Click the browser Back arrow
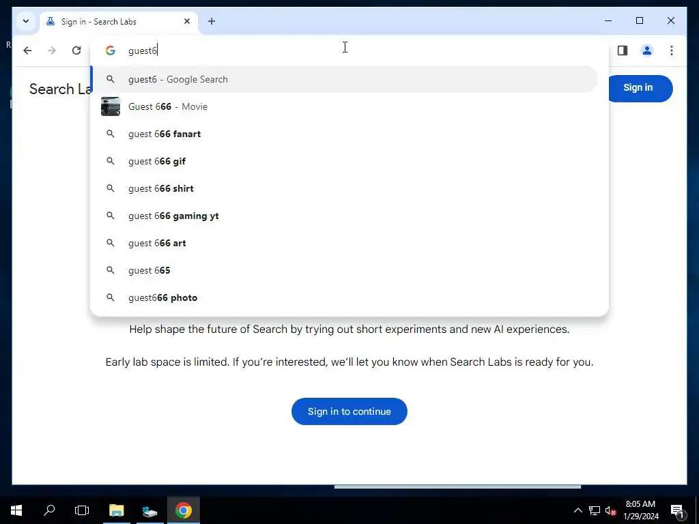The image size is (699, 524). tap(27, 50)
